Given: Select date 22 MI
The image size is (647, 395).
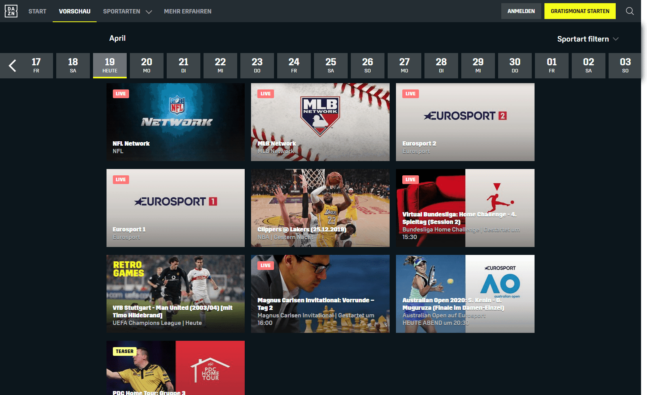Looking at the screenshot, I should click(220, 66).
